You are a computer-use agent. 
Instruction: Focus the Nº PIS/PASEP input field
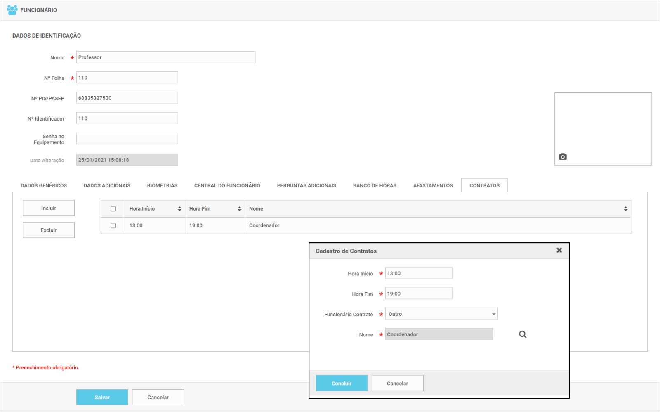click(x=127, y=98)
